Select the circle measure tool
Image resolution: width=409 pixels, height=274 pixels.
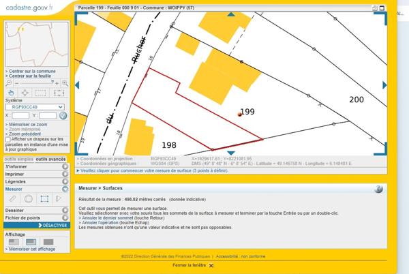point(28,199)
